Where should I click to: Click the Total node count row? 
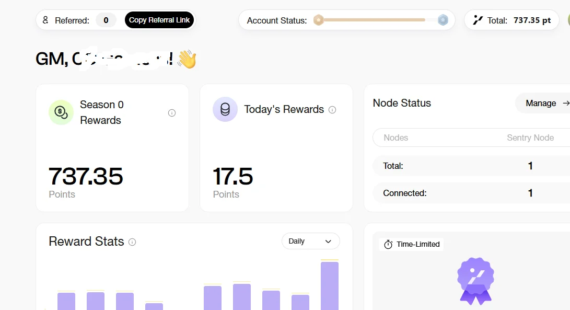click(x=471, y=166)
